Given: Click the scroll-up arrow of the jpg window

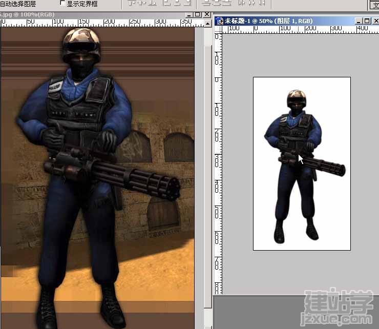Looking at the screenshot, I should pyautogui.click(x=207, y=24).
